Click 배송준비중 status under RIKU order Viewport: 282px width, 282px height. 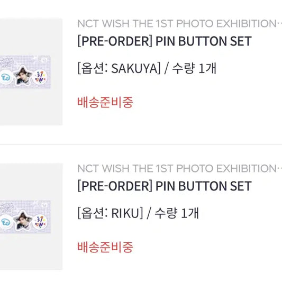point(105,247)
